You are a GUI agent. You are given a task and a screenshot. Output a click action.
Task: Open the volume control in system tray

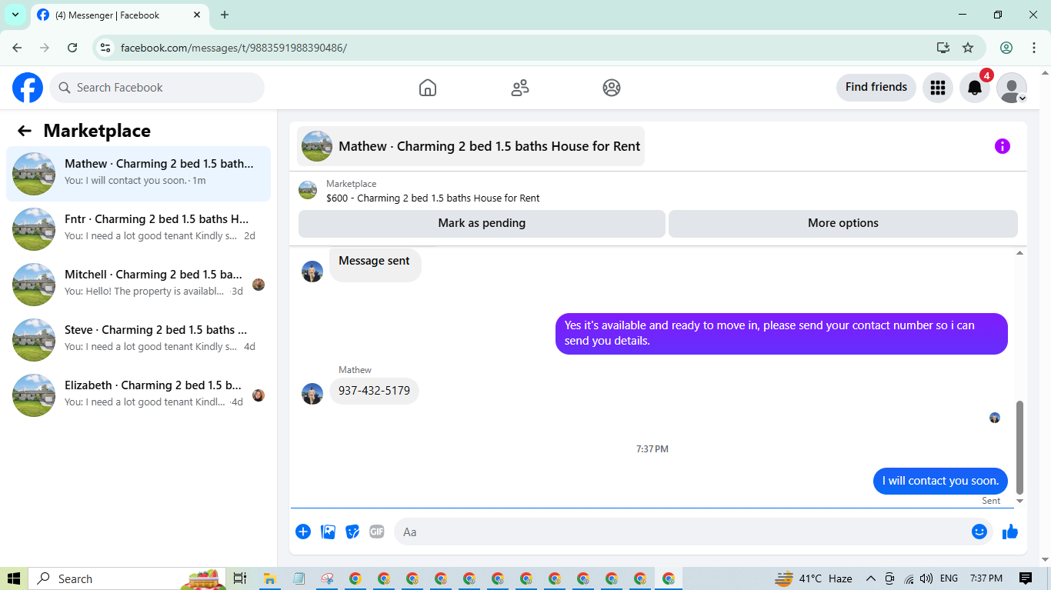click(x=926, y=578)
